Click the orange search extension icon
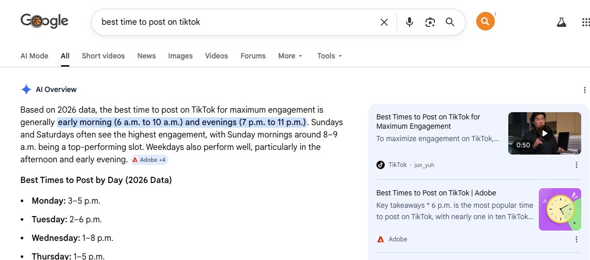The image size is (590, 260). point(486,21)
